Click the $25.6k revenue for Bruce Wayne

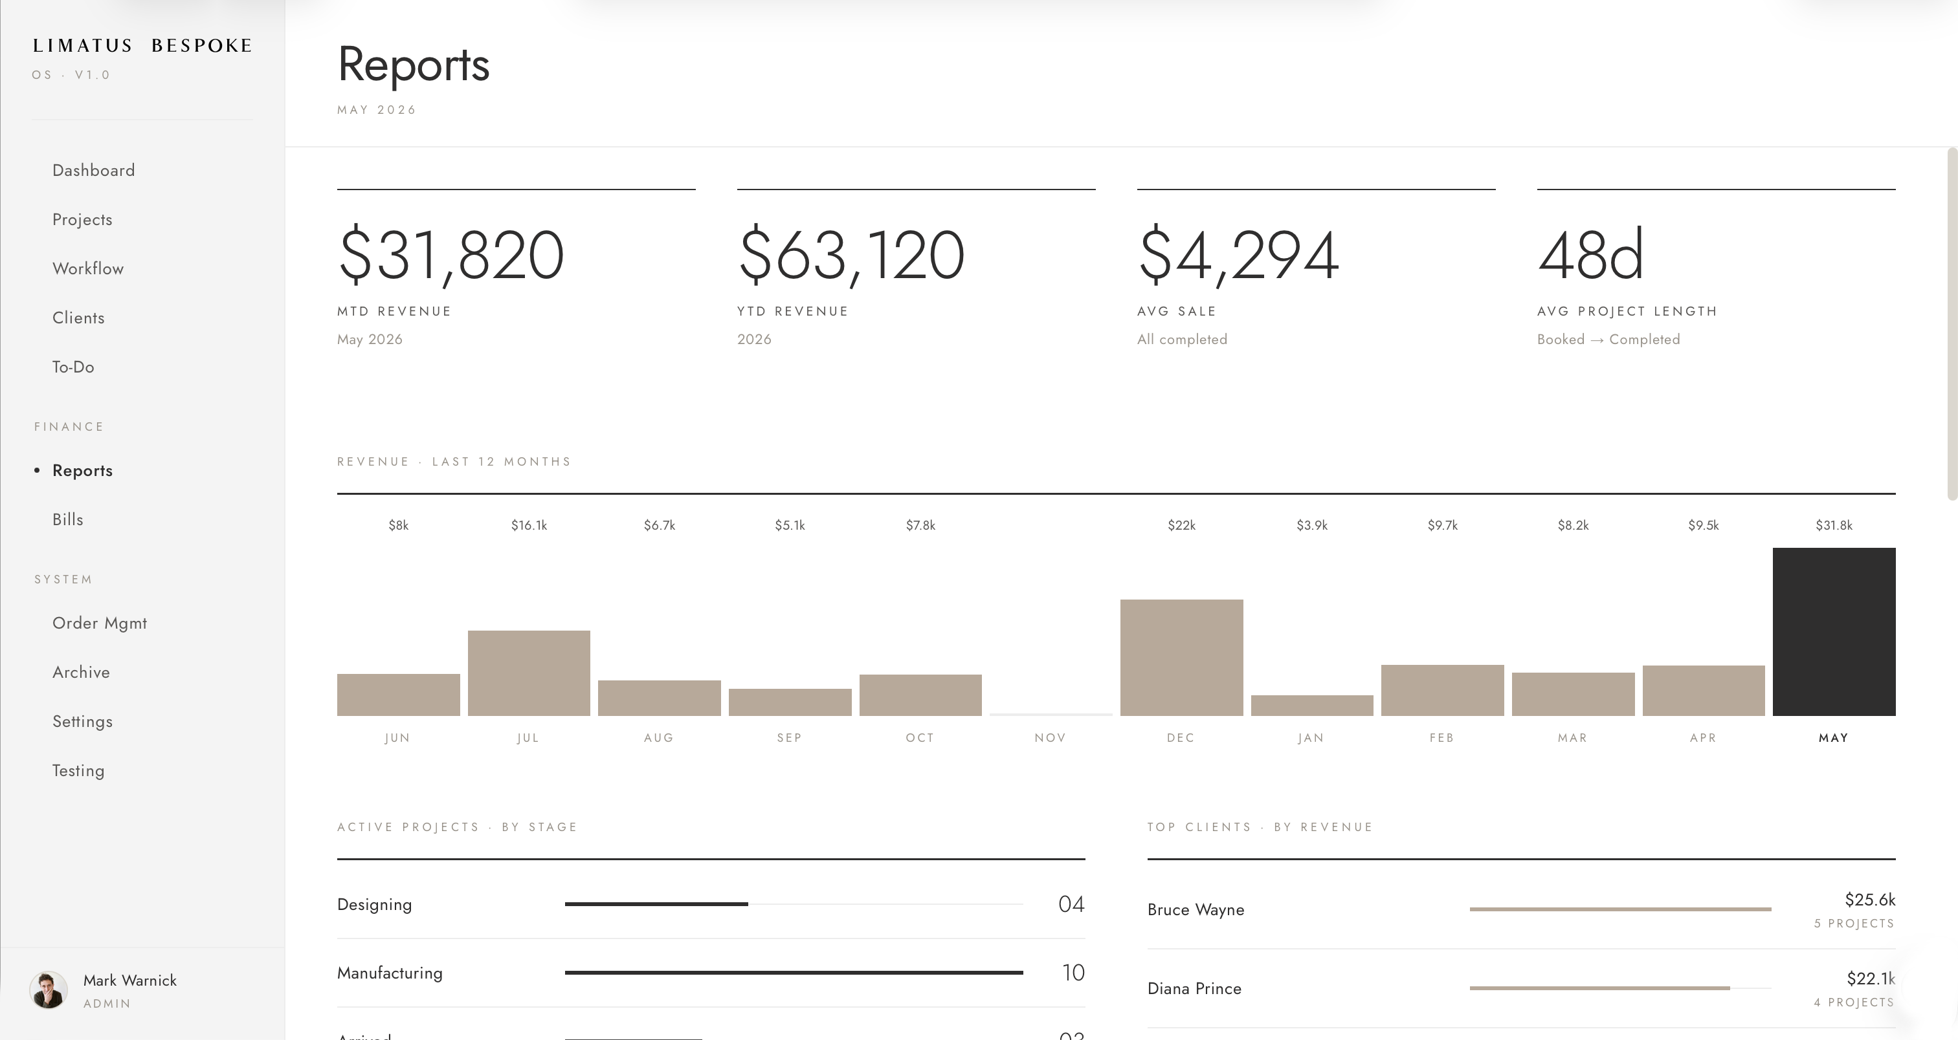tap(1870, 900)
